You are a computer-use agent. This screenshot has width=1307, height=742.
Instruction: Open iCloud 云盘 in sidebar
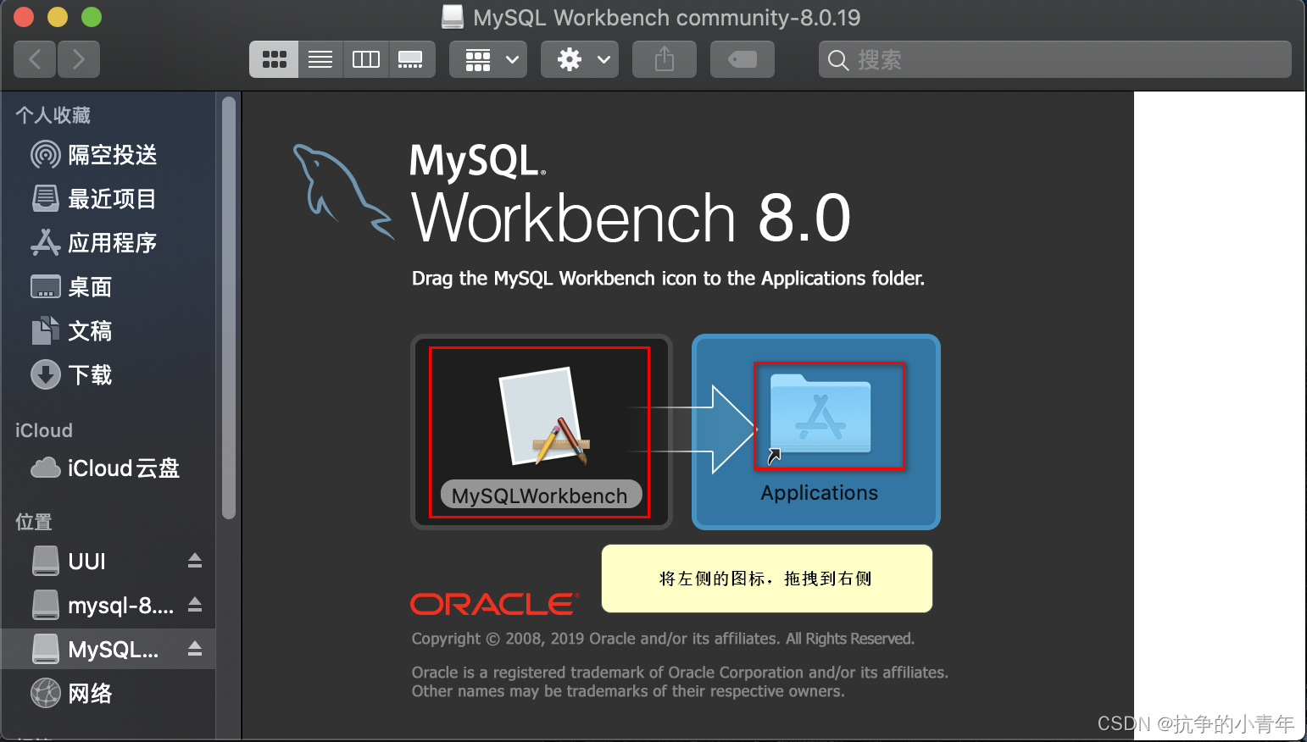coord(108,468)
